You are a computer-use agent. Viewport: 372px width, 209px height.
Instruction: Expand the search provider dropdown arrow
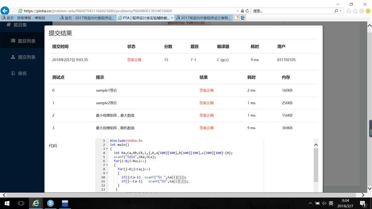[341, 11]
